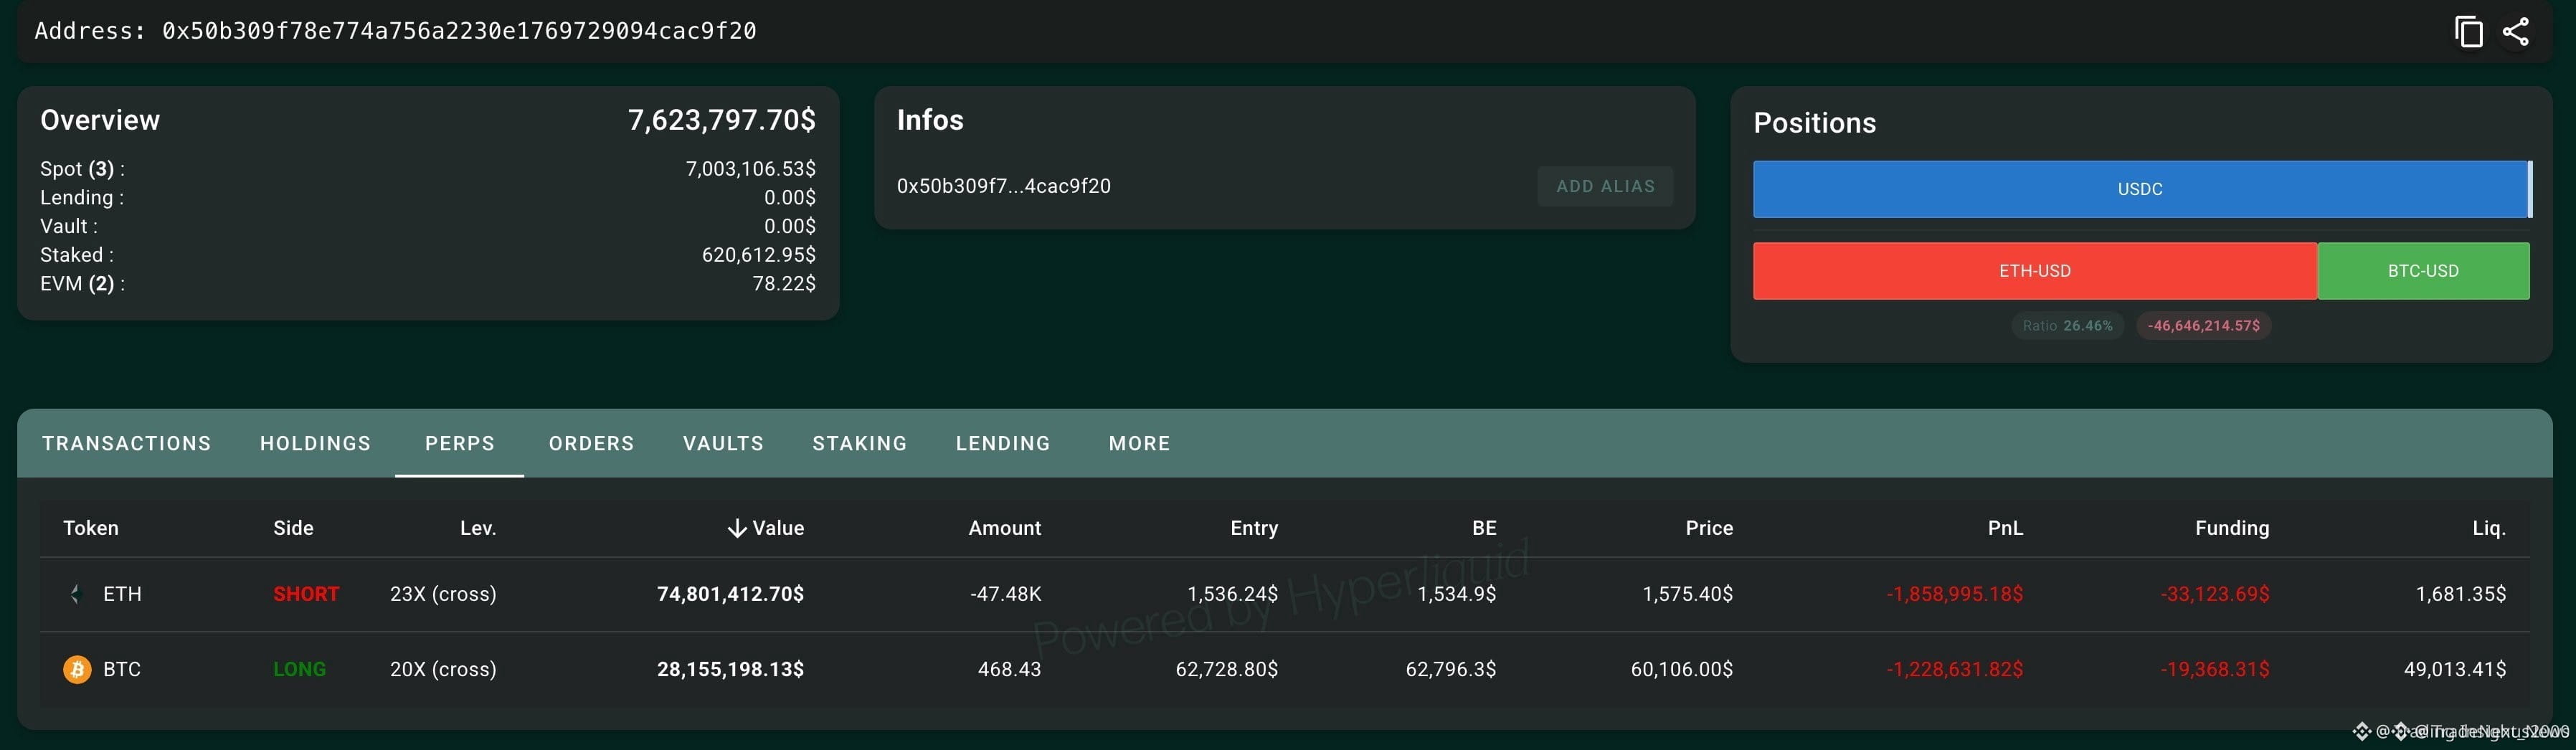The height and width of the screenshot is (750, 2576).
Task: Switch to the Holdings tab
Action: click(x=315, y=443)
